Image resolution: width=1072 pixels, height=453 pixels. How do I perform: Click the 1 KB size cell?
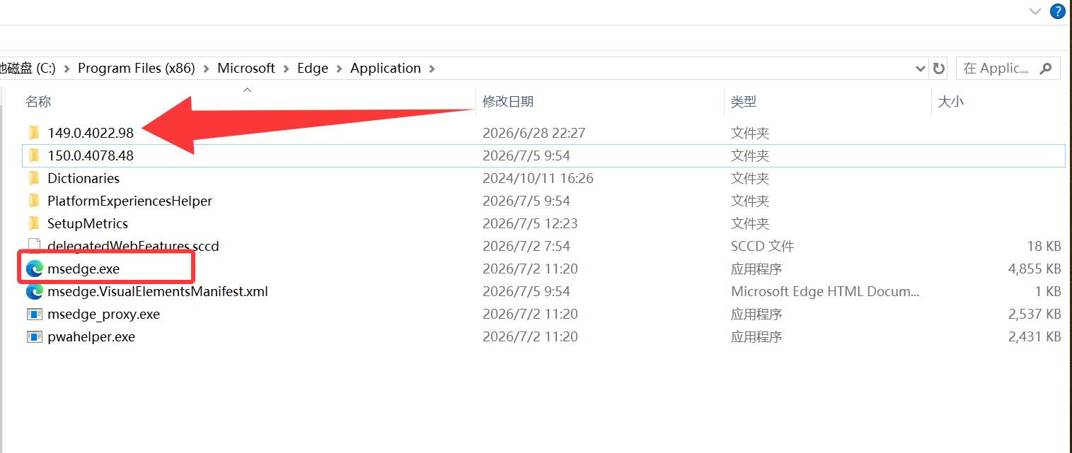[x=1047, y=291]
